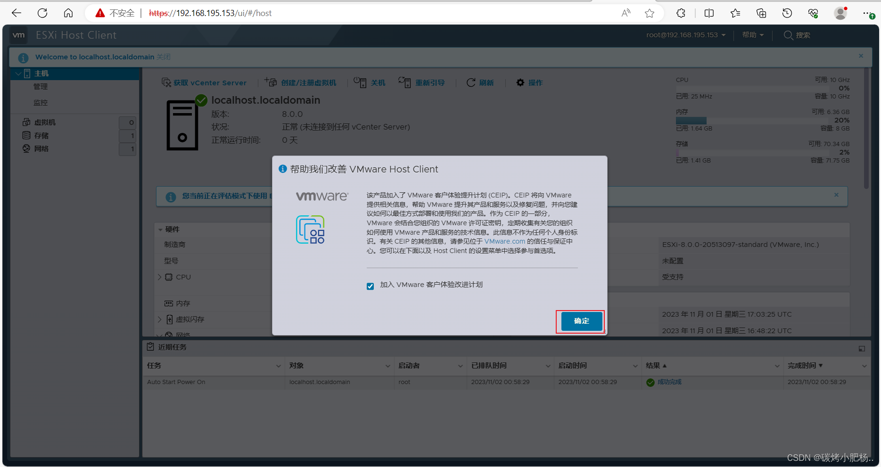Close the evaluation mode notice with X

click(x=836, y=195)
